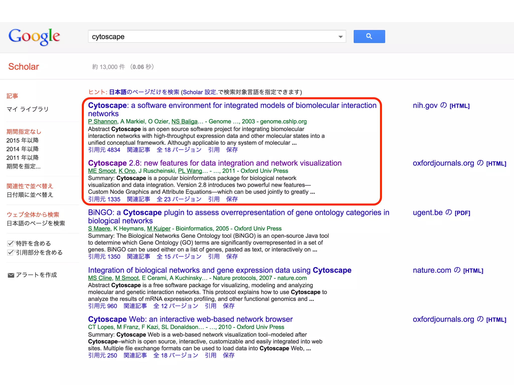Select 日付順に並べ替え sort option
The height and width of the screenshot is (385, 514).
point(30,195)
